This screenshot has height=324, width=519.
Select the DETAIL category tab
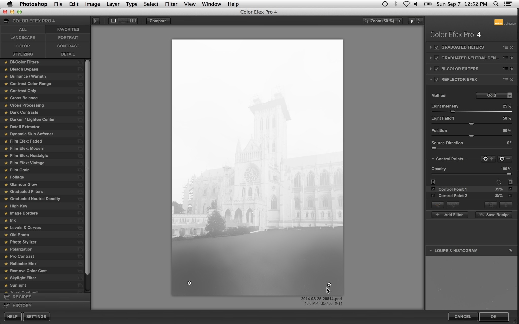[68, 54]
